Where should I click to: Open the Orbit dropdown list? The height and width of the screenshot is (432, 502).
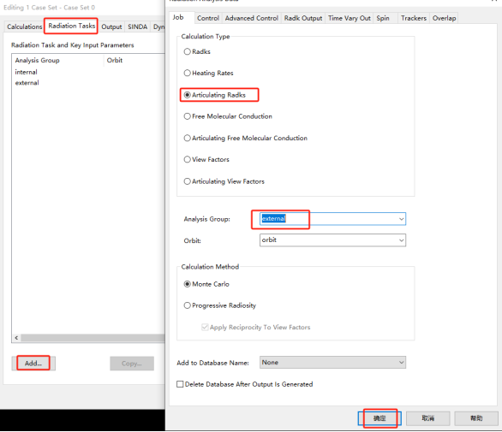coord(401,240)
